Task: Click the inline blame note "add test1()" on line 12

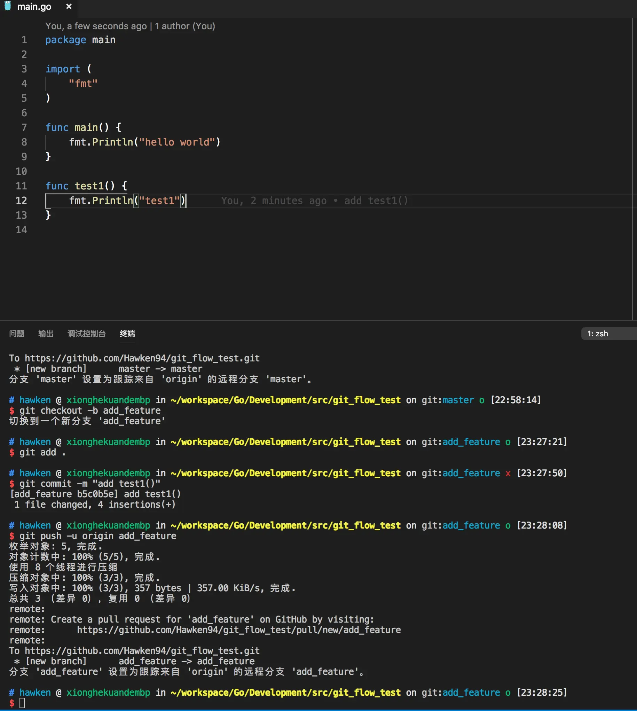Action: [376, 201]
